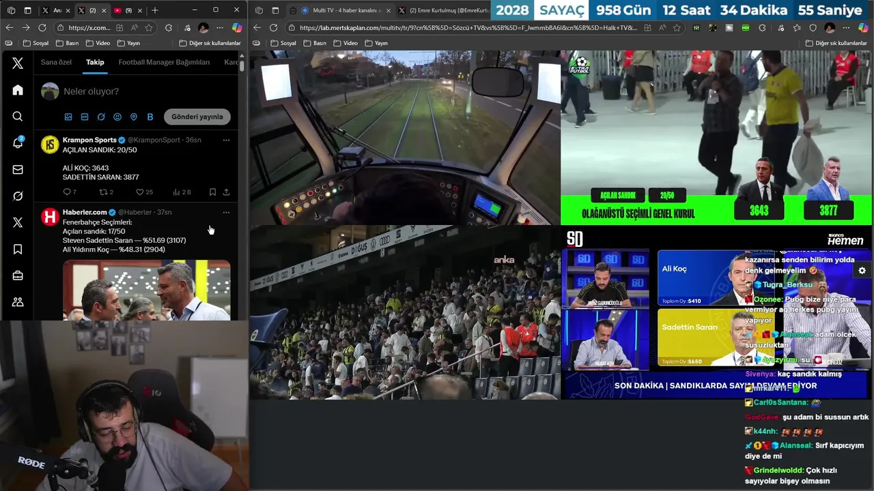
Task: Share the Krampon Sports post
Action: point(226,192)
